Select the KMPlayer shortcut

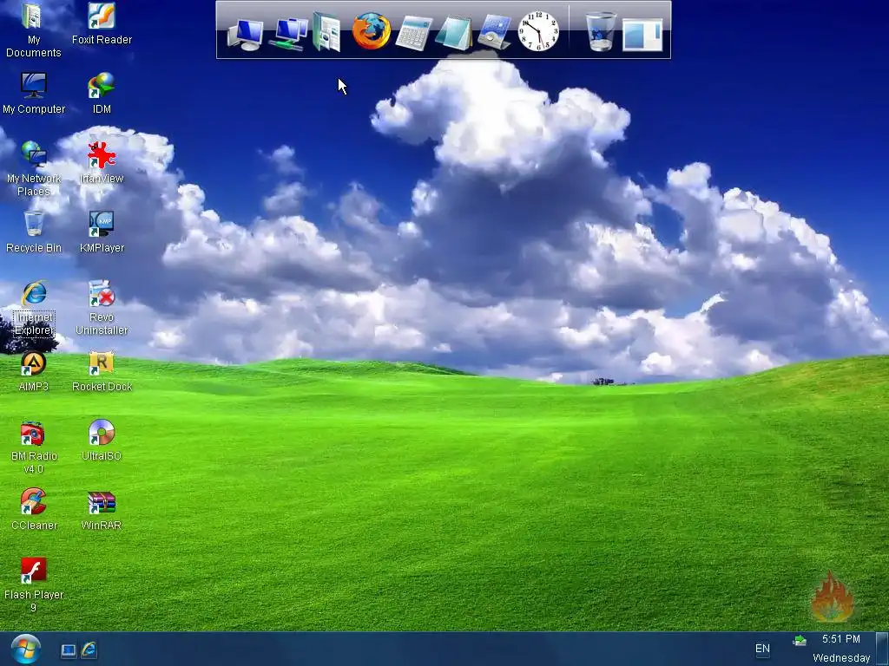102,232
